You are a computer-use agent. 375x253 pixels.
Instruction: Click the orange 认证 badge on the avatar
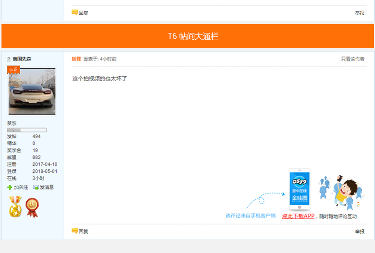tap(13, 70)
